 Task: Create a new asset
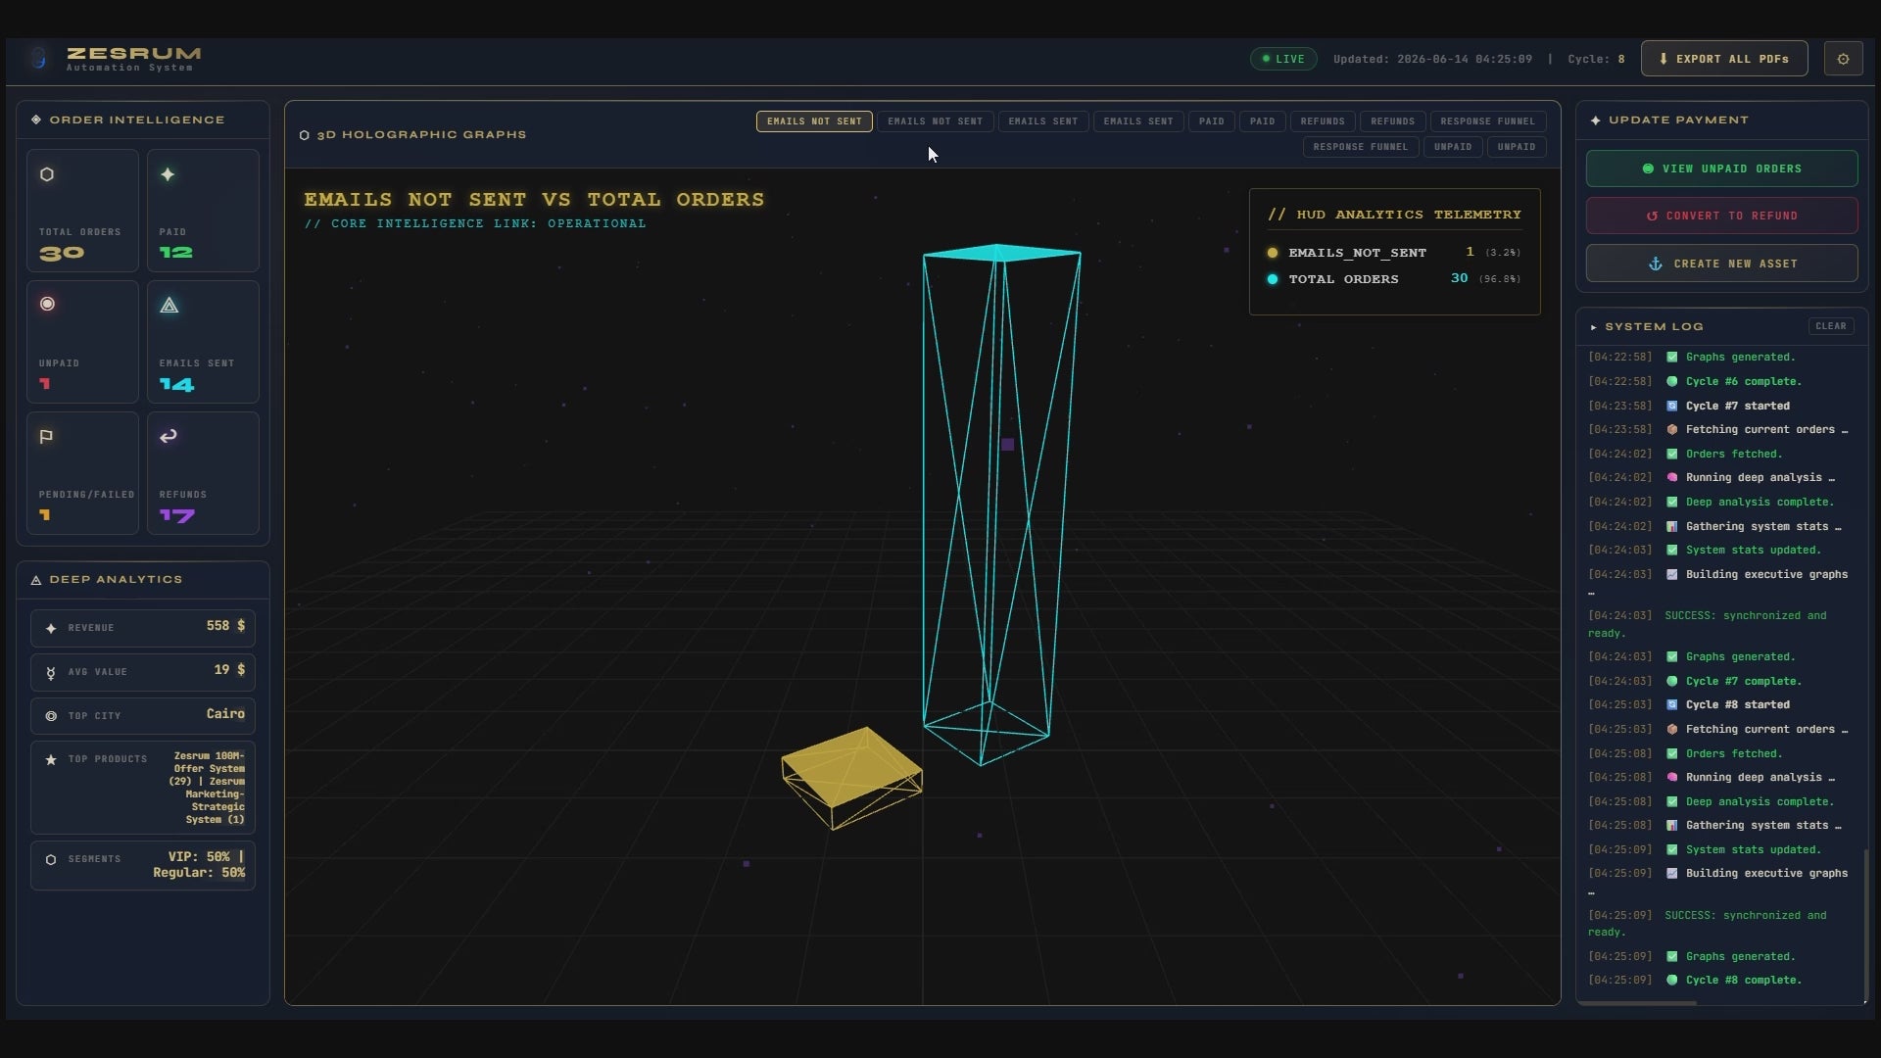[x=1721, y=264]
